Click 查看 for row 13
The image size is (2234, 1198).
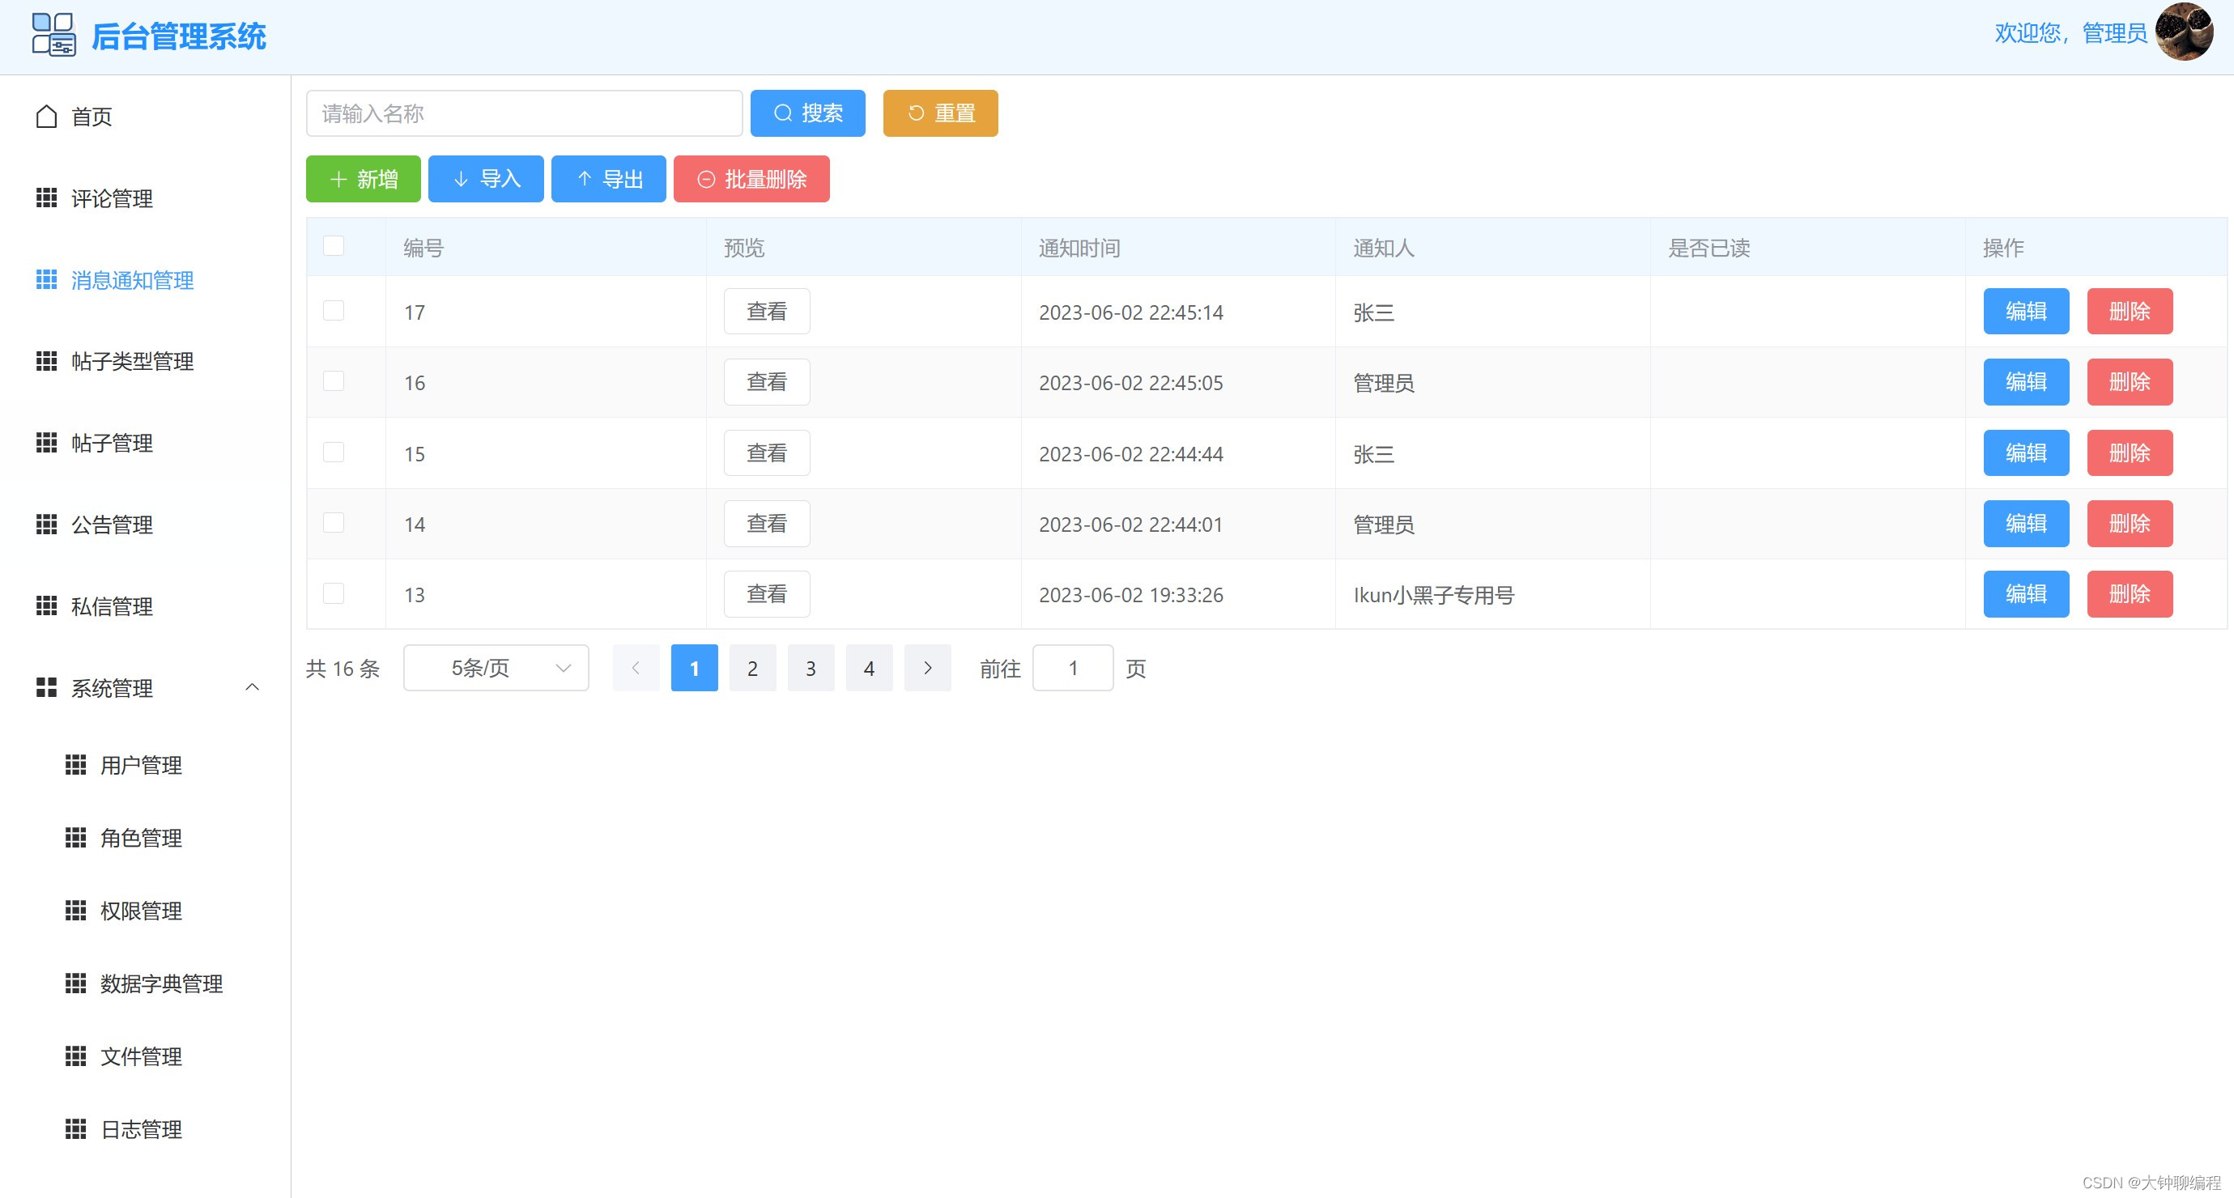[767, 594]
